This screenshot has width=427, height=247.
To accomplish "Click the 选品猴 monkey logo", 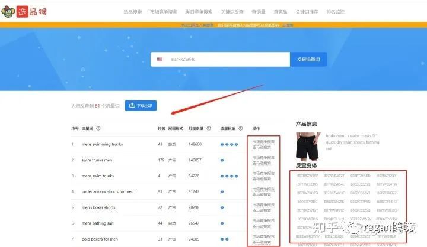I will point(24,11).
